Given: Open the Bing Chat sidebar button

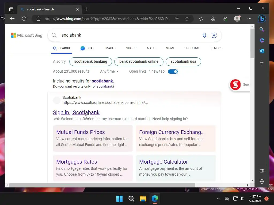Looking at the screenshot, I should pos(262,19).
